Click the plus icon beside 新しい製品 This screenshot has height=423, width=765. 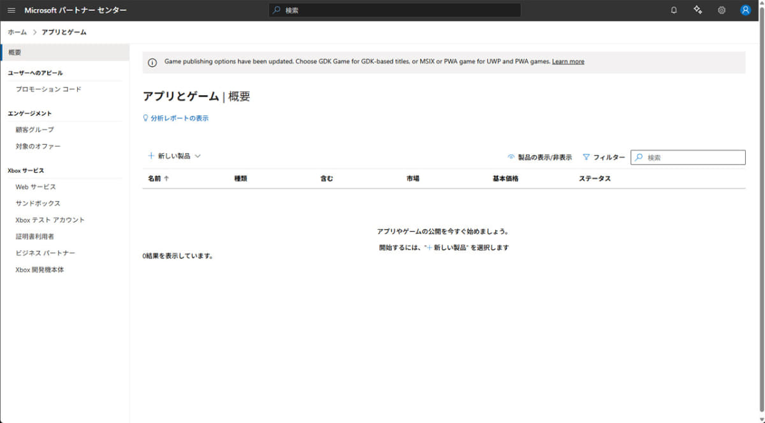(x=151, y=156)
